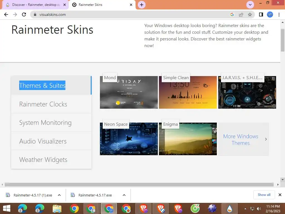Screen dimensions: 285x214
Task: Expand options for Rainmeter-4.5.17 (1).exe download
Action: point(59,195)
